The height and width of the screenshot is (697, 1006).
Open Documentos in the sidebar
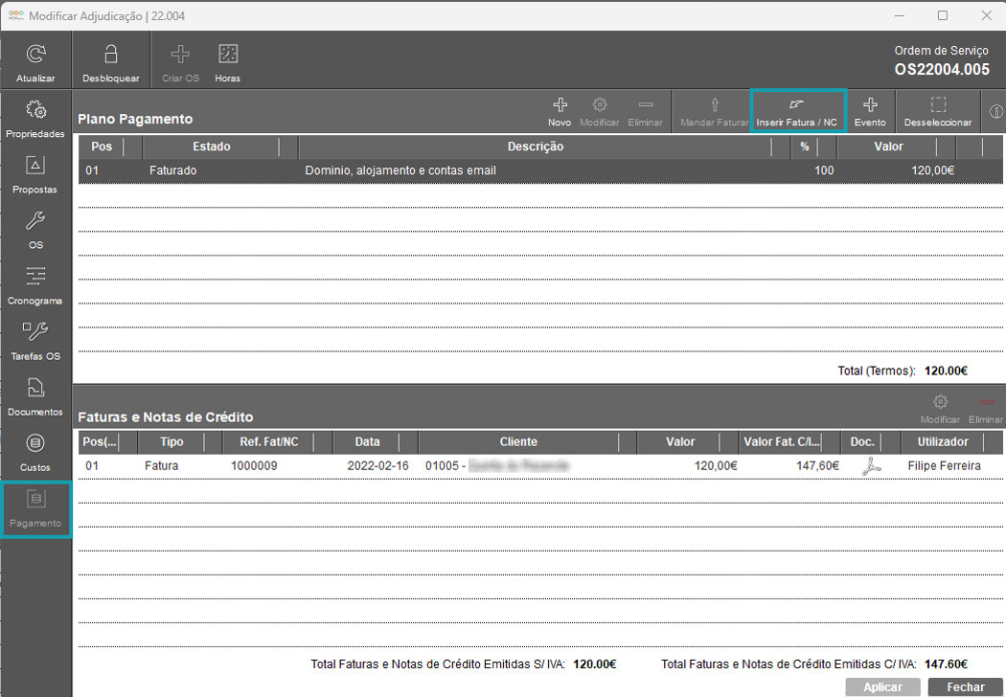coord(35,397)
